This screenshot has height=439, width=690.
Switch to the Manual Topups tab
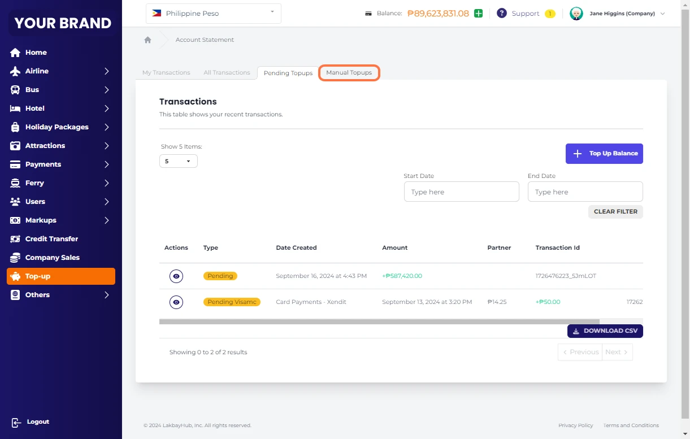(349, 73)
